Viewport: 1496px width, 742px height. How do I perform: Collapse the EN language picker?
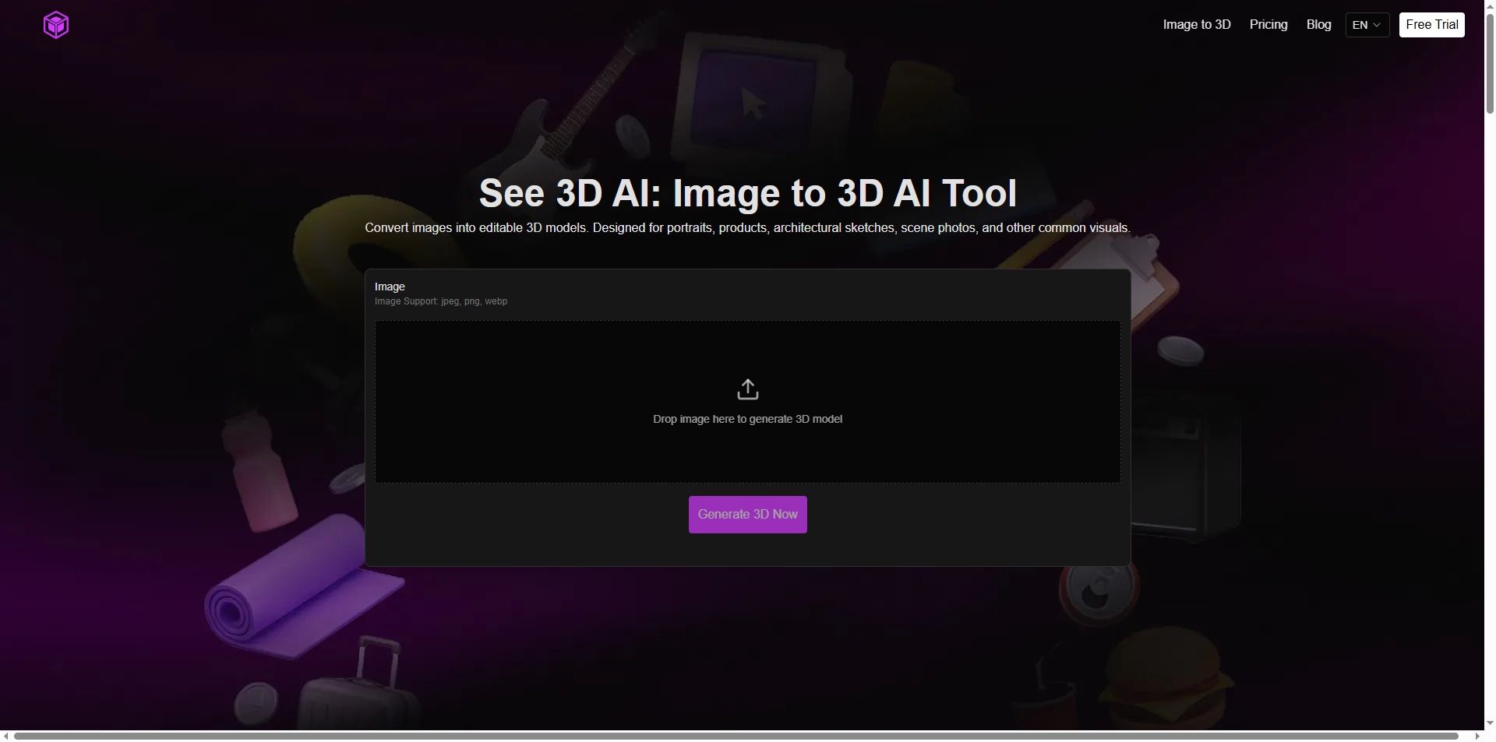pos(1367,24)
